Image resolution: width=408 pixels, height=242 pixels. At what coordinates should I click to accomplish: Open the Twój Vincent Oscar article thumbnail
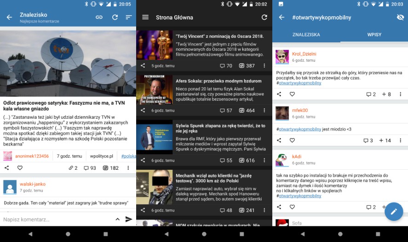(x=154, y=45)
